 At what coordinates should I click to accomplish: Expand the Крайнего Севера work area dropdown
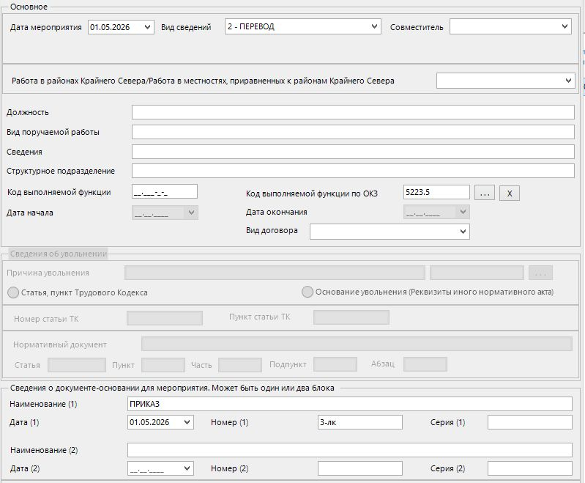click(568, 81)
